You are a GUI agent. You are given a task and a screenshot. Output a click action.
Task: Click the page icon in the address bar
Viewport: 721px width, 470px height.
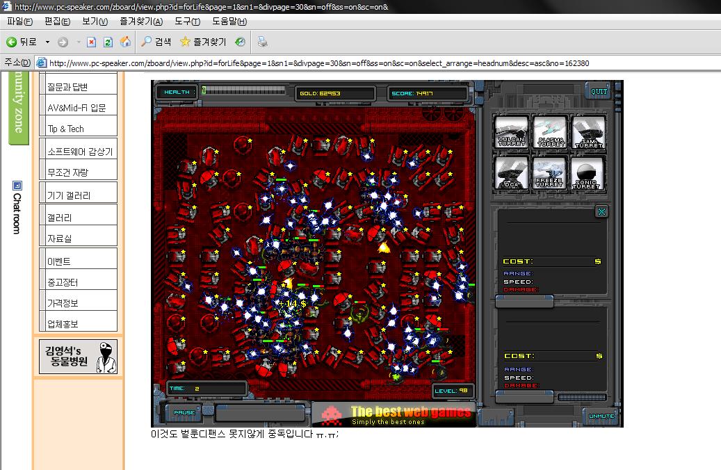pos(42,63)
